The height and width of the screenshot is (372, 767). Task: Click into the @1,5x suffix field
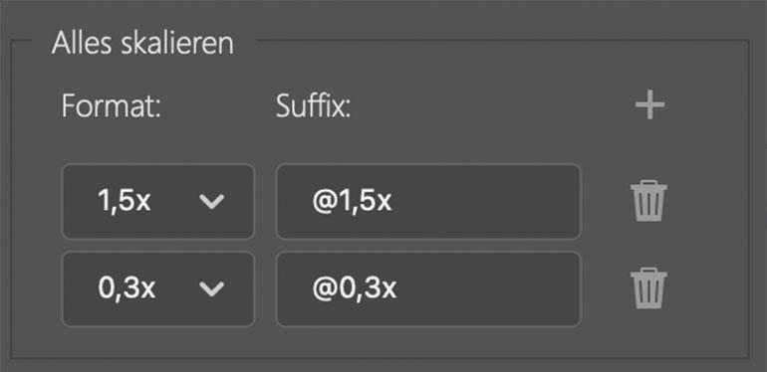tap(428, 201)
